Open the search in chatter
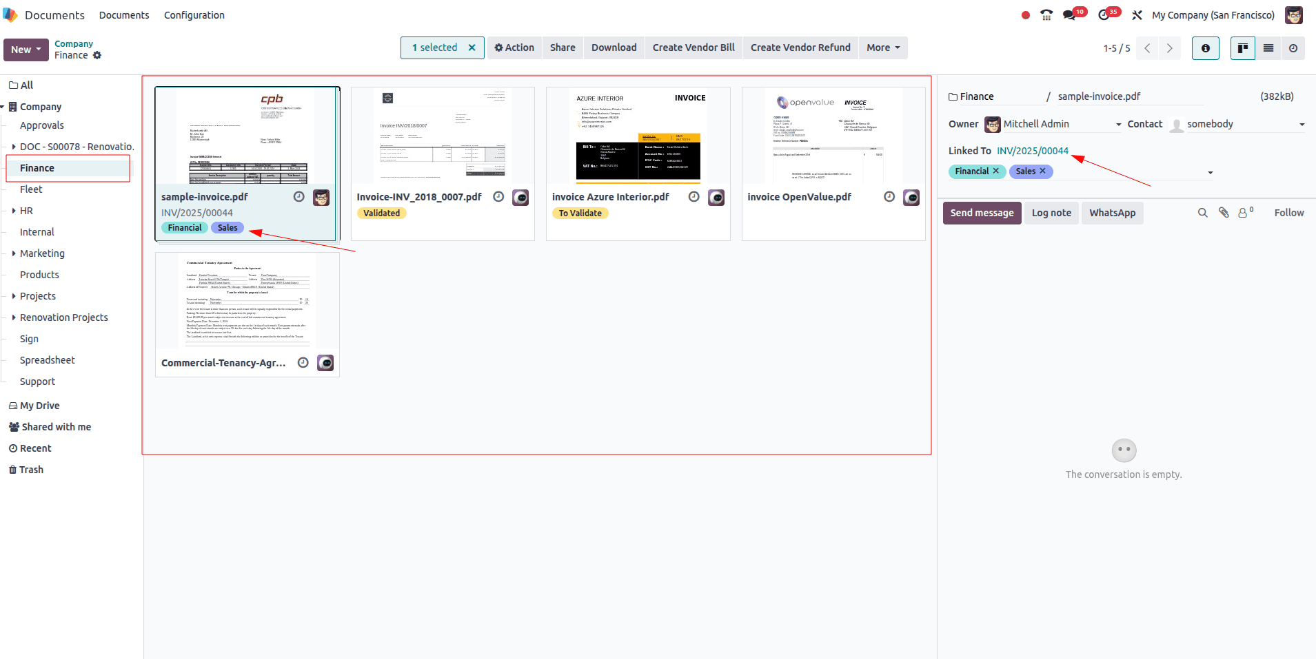Viewport: 1316px width, 659px height. pyautogui.click(x=1203, y=213)
